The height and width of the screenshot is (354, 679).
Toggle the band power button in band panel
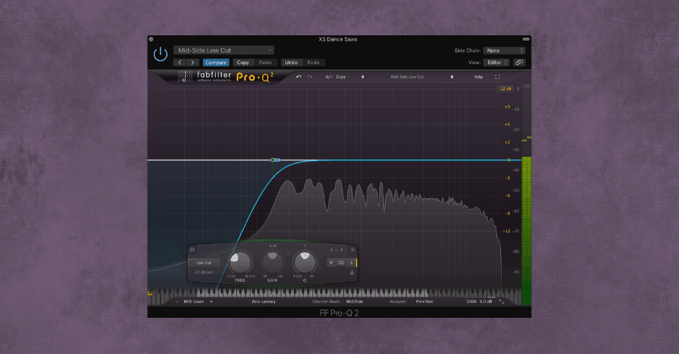[192, 250]
